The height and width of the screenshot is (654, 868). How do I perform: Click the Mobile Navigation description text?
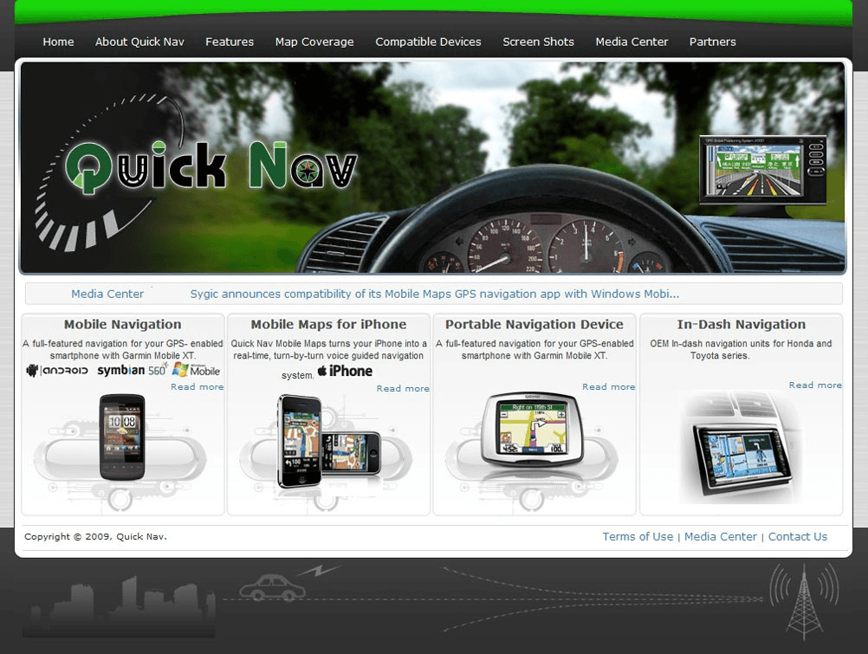[x=122, y=349]
